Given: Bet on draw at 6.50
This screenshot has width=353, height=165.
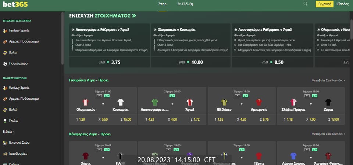Looking at the screenshot, I should (x=103, y=120).
